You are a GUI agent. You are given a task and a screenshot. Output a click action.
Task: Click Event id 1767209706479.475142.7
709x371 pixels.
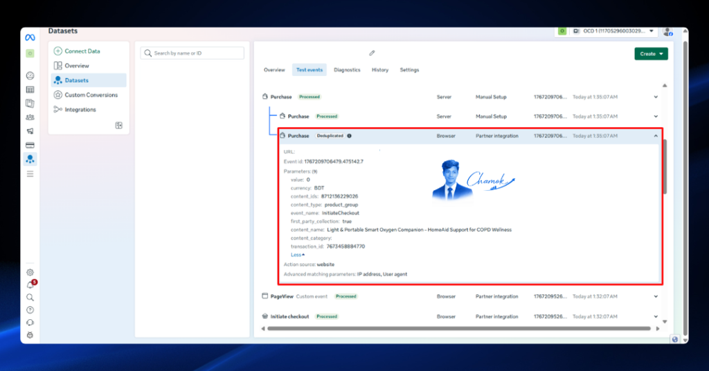click(x=323, y=162)
